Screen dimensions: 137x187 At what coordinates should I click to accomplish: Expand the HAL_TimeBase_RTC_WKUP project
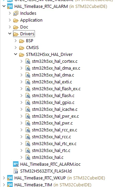[4, 178]
